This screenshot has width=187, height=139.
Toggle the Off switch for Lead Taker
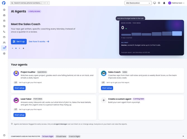[x=16, y=109]
